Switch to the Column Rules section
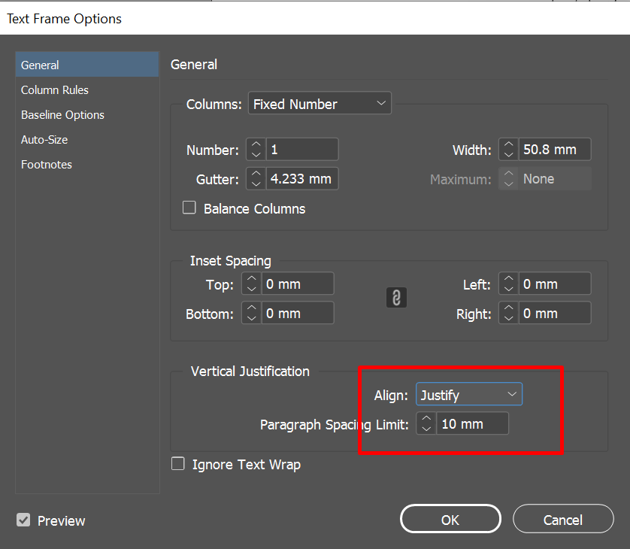The height and width of the screenshot is (549, 630). click(55, 90)
